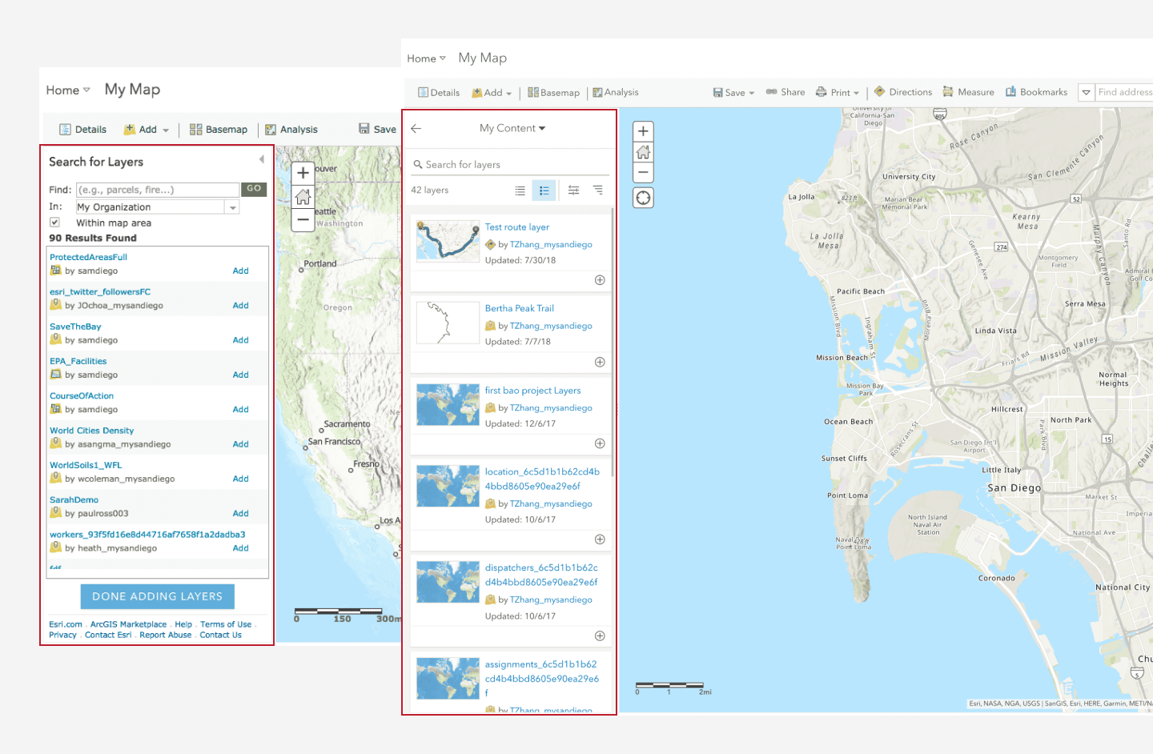Open the Analysis tab in right toolbar

[x=615, y=93]
